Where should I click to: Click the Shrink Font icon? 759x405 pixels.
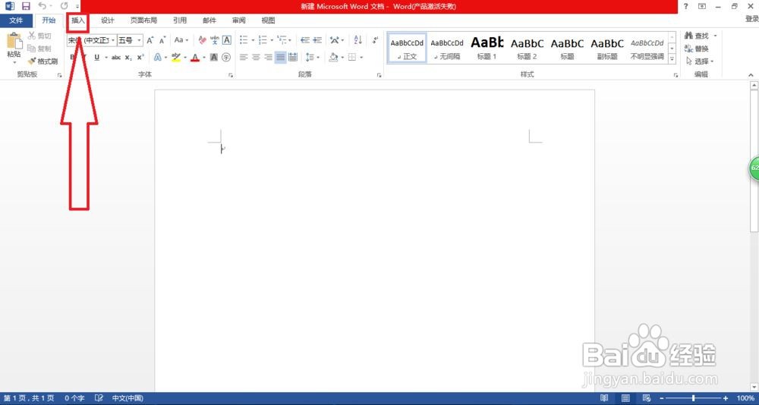pyautogui.click(x=162, y=40)
